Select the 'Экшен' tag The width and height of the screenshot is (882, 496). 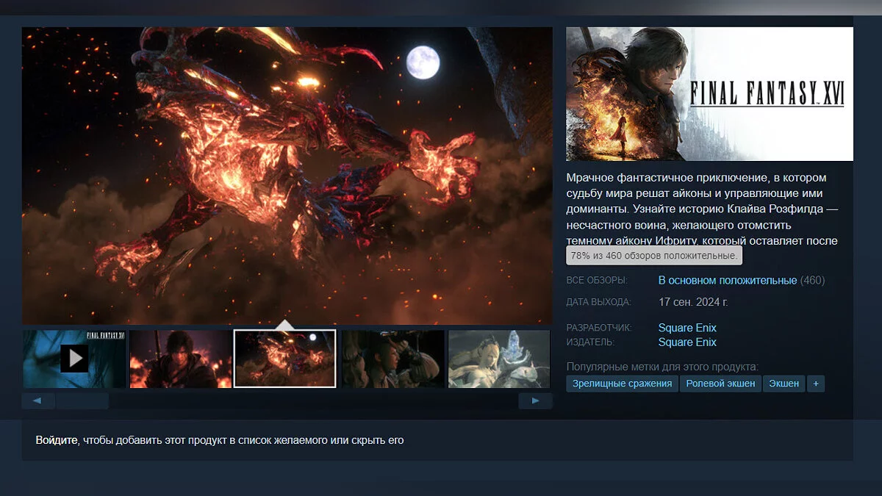pos(784,384)
